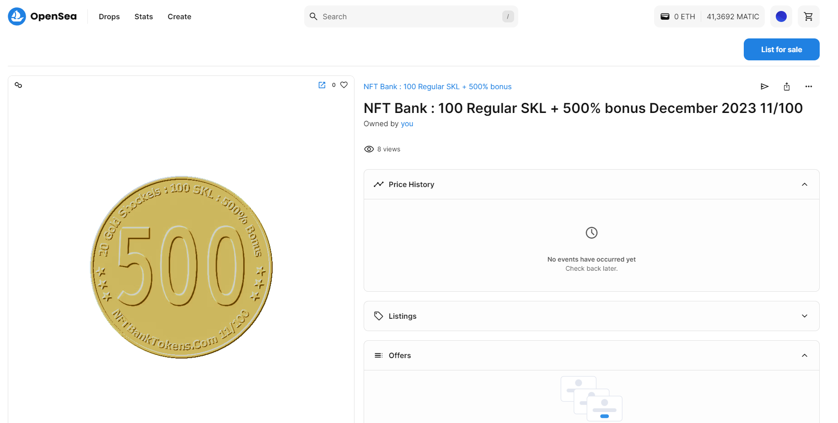Click the Polygon chain link icon
Image resolution: width=838 pixels, height=423 pixels.
coord(18,85)
